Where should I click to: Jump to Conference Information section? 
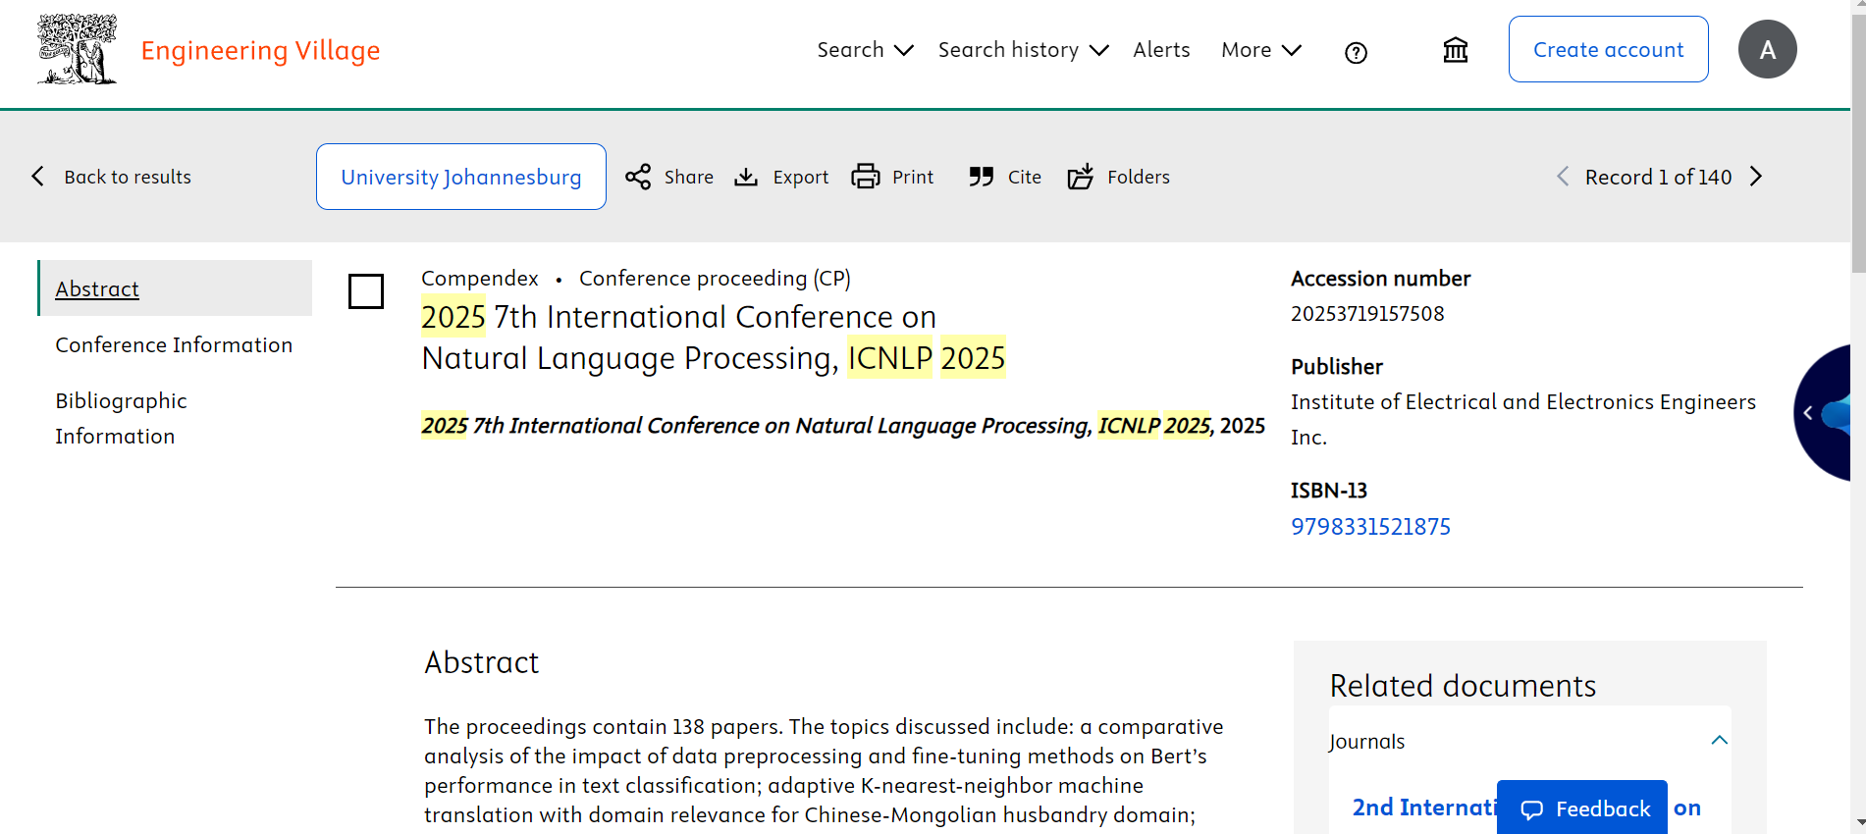[x=174, y=345]
